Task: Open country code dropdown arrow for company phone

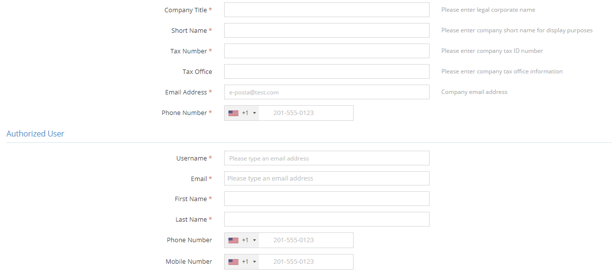Action: [x=255, y=113]
